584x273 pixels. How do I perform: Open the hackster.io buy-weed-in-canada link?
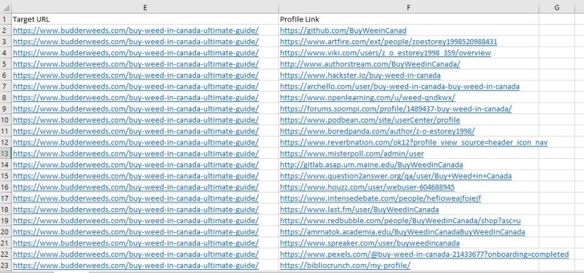[360, 75]
